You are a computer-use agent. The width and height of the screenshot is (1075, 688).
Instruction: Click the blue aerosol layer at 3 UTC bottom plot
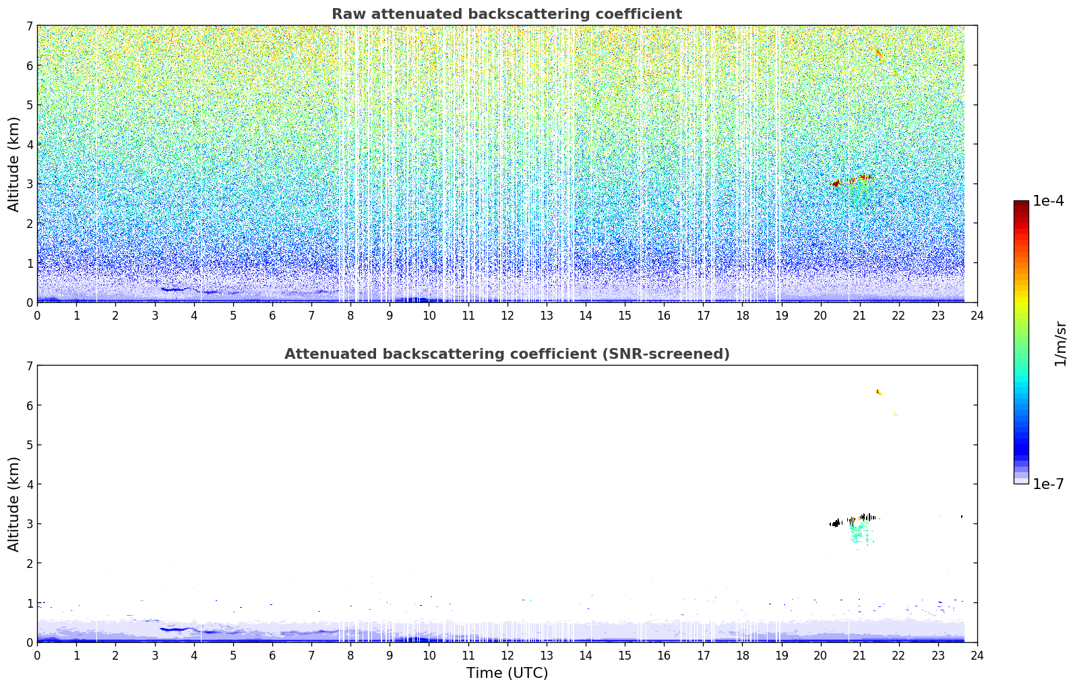coord(175,629)
